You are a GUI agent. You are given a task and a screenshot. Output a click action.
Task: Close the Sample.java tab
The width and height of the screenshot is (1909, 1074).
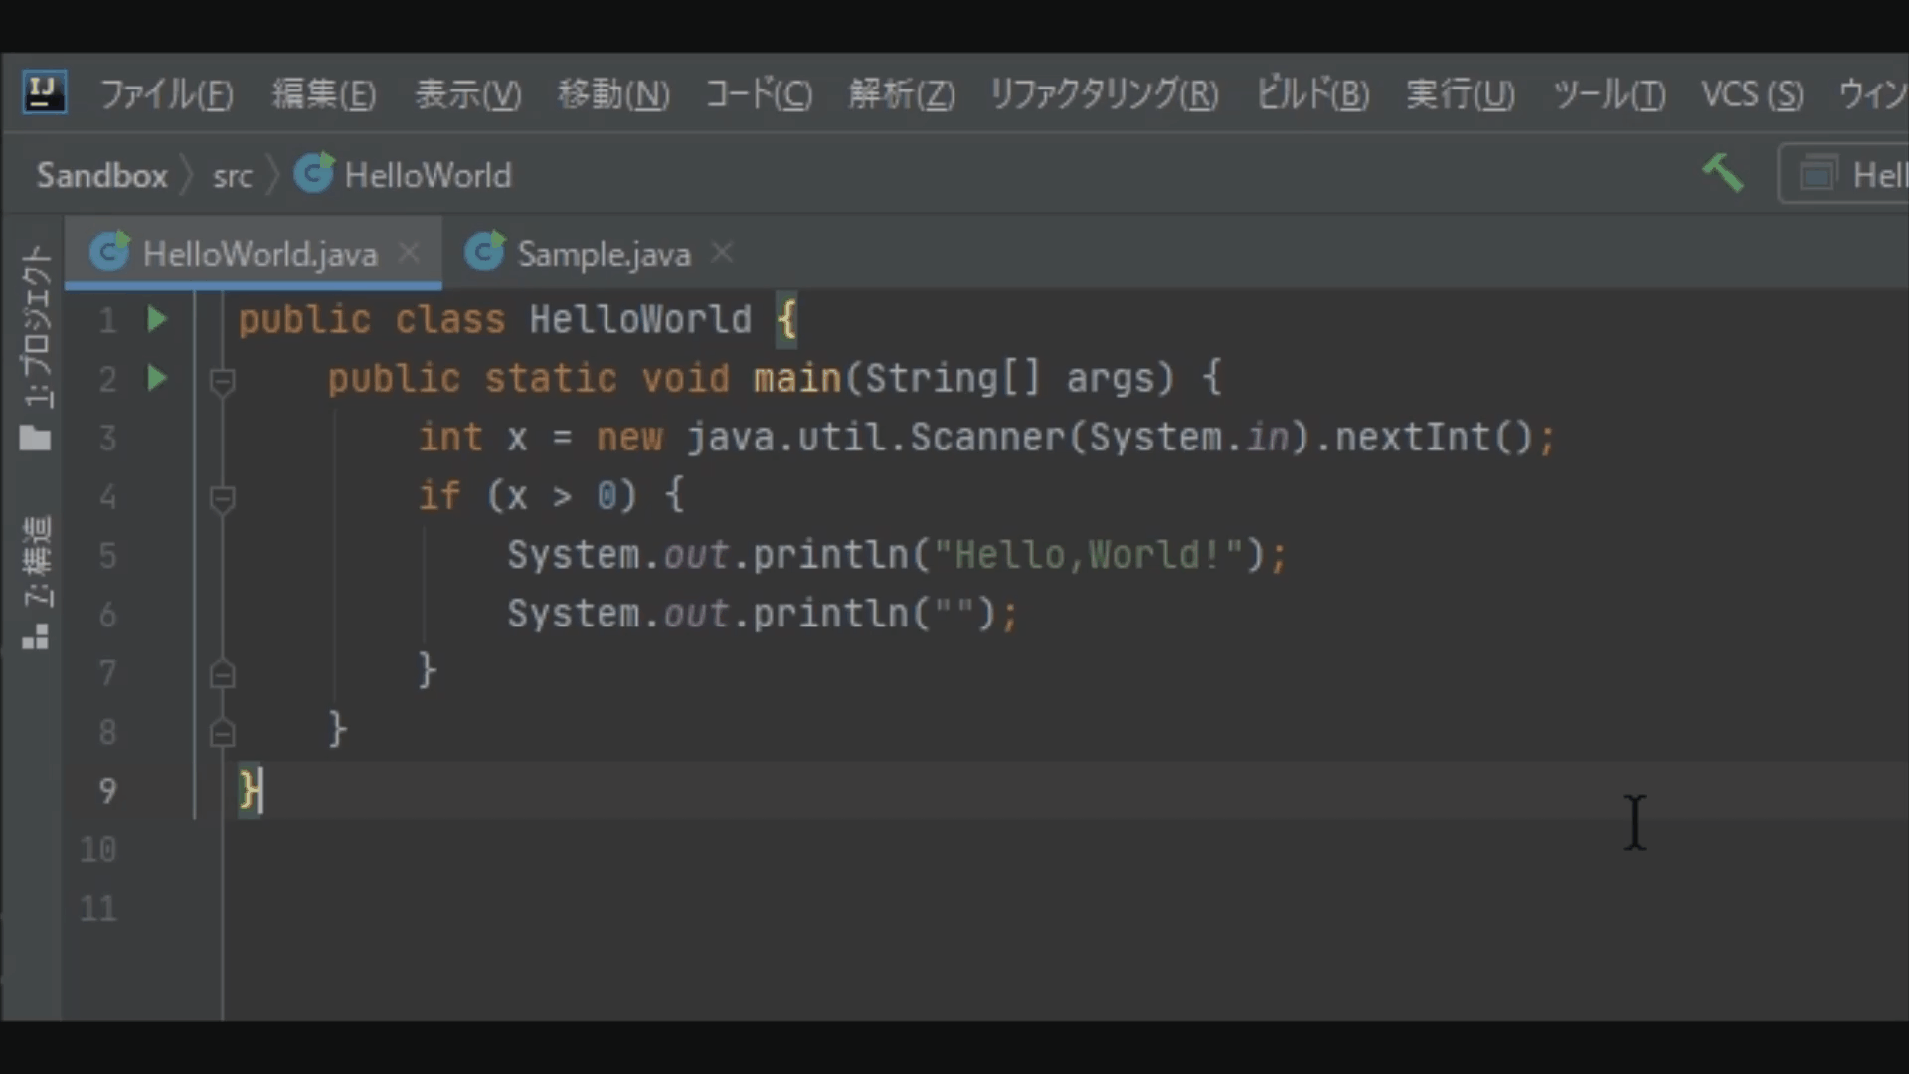tap(723, 253)
